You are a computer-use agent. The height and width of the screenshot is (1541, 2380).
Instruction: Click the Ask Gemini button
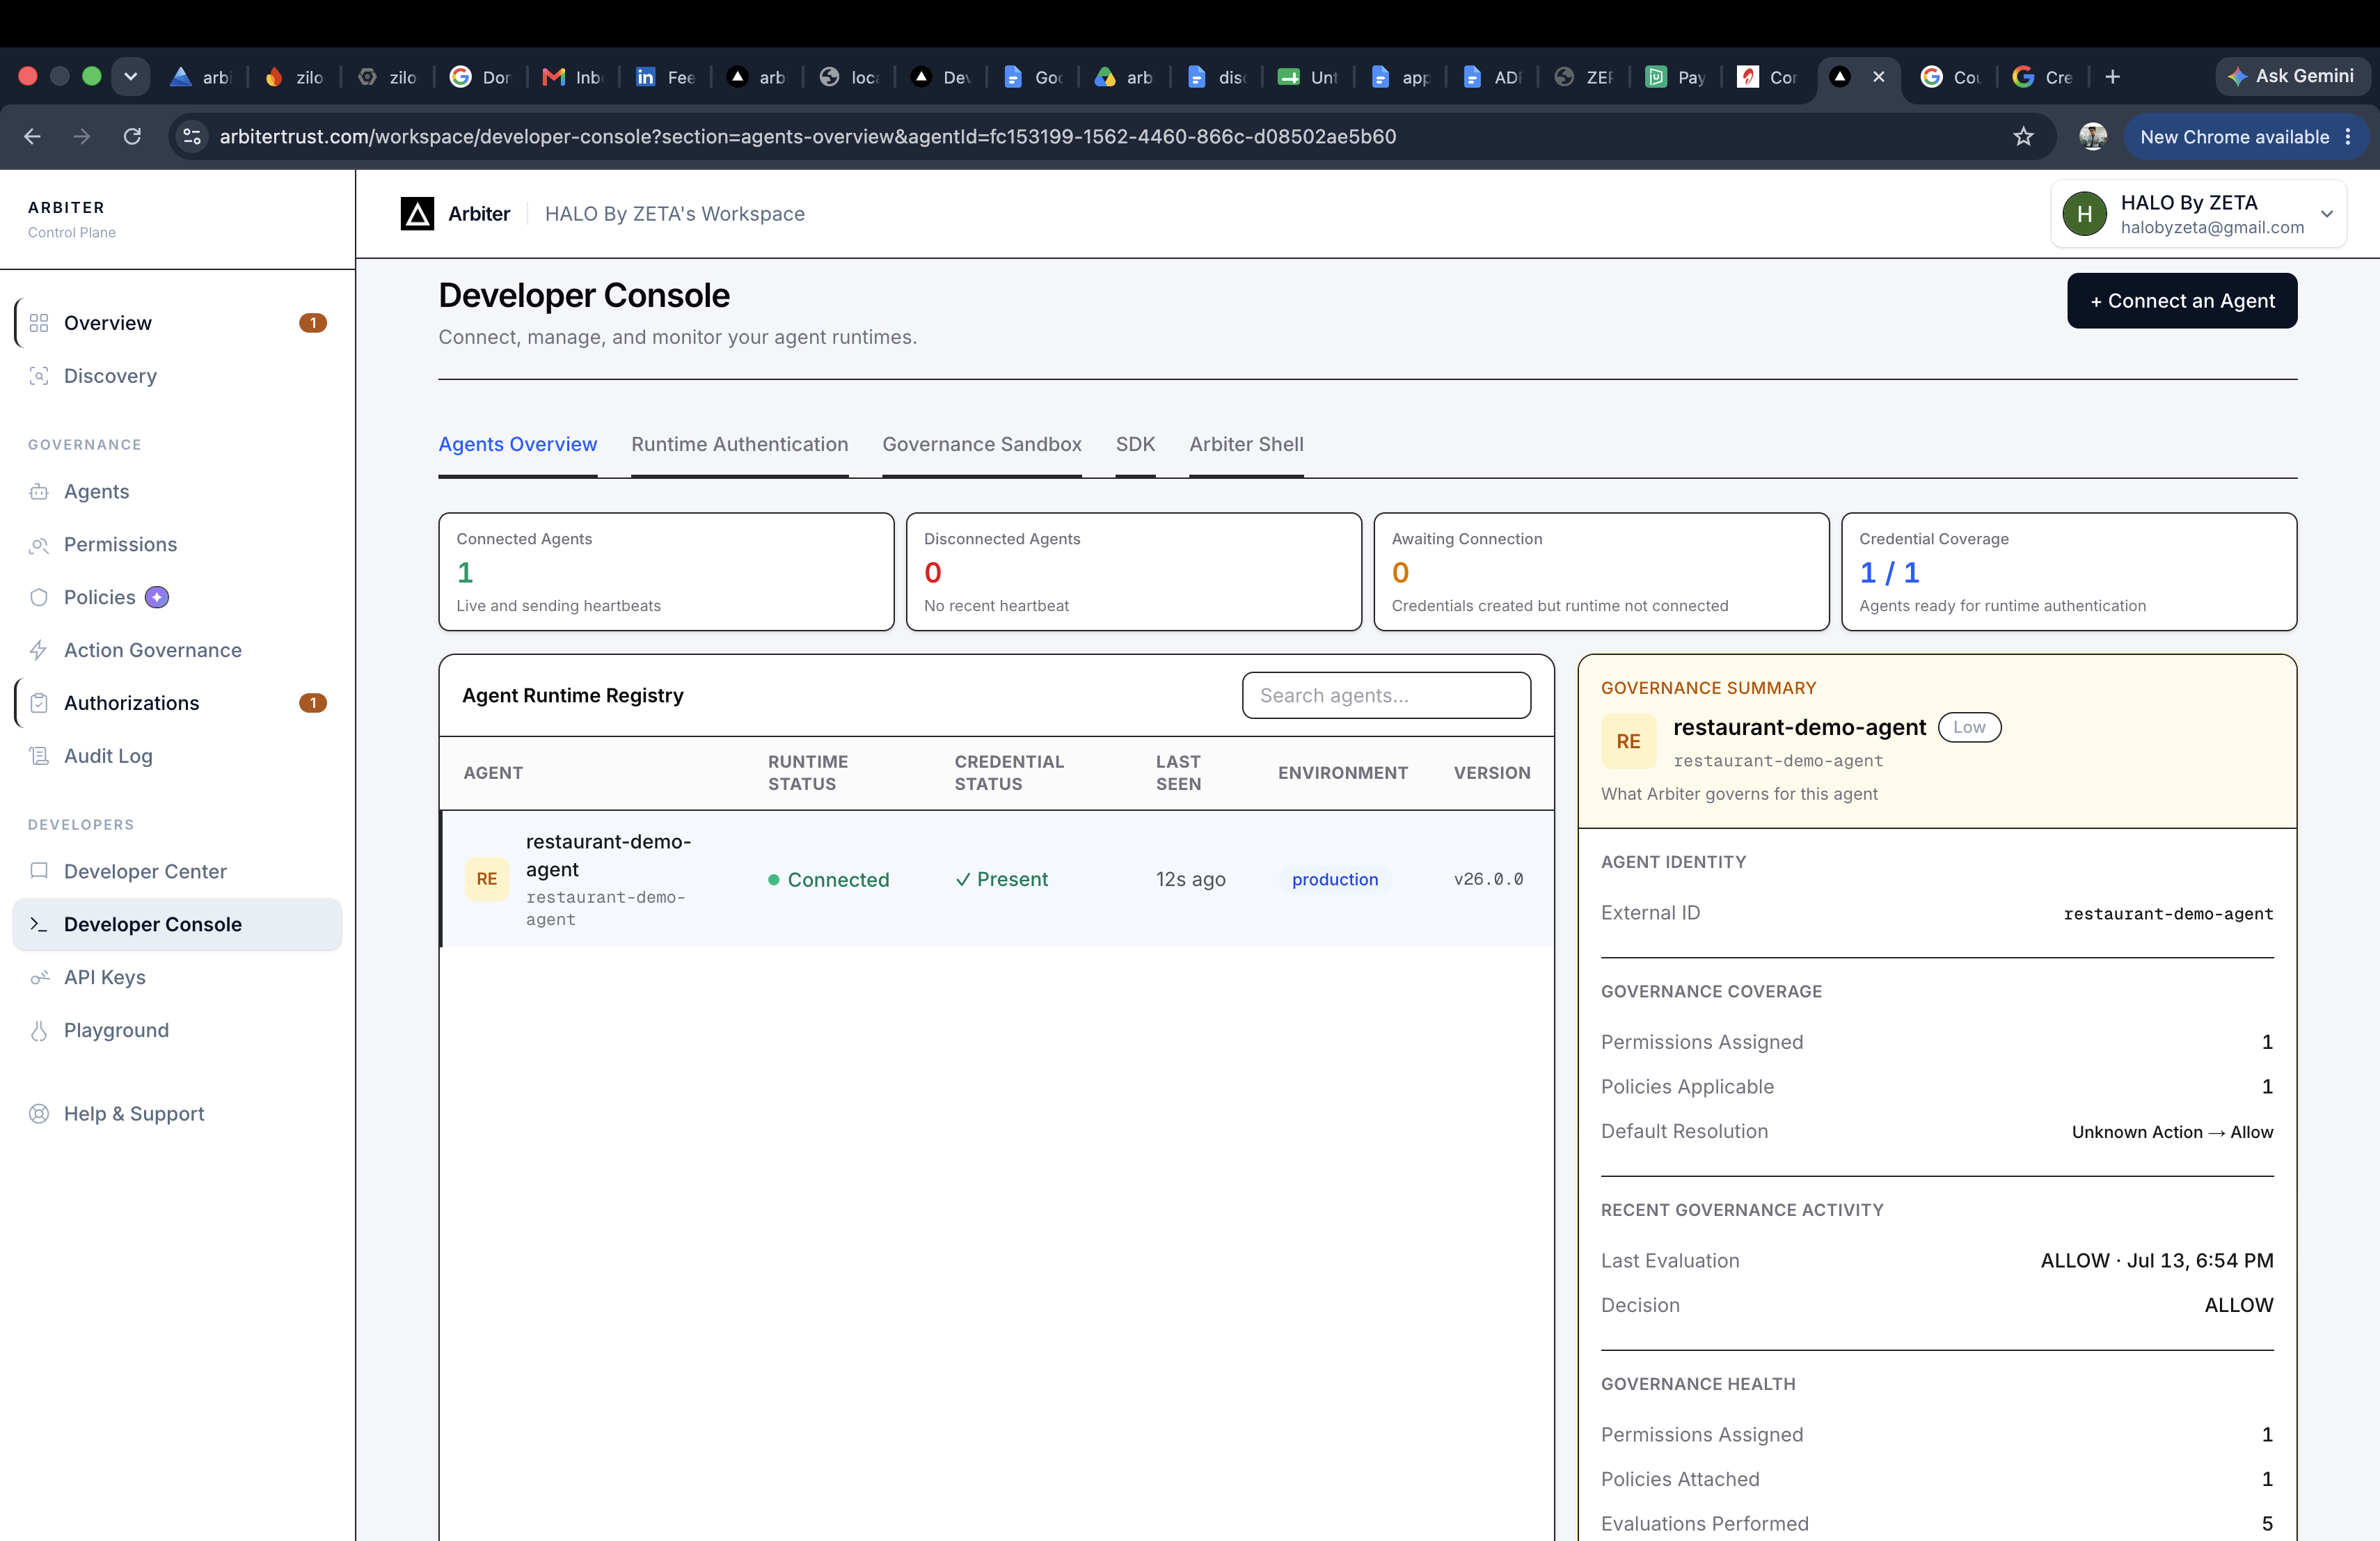pos(2291,76)
